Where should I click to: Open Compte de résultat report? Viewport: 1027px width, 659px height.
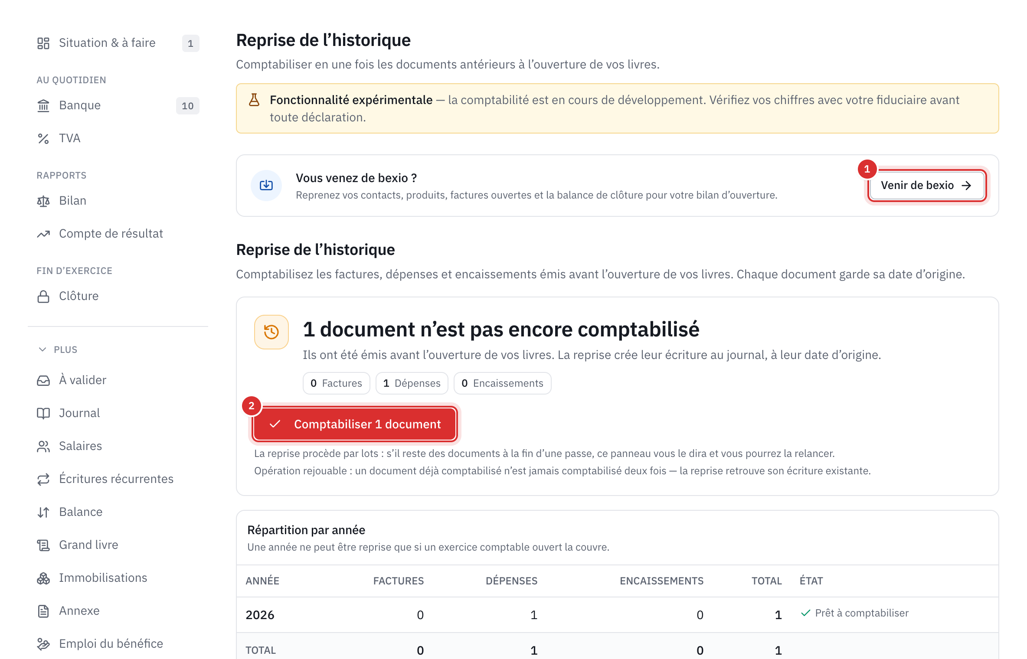point(118,234)
